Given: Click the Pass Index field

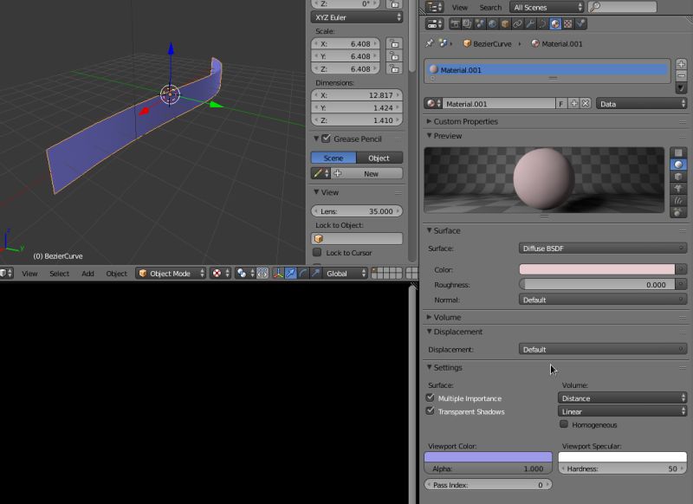Looking at the screenshot, I should pos(487,485).
